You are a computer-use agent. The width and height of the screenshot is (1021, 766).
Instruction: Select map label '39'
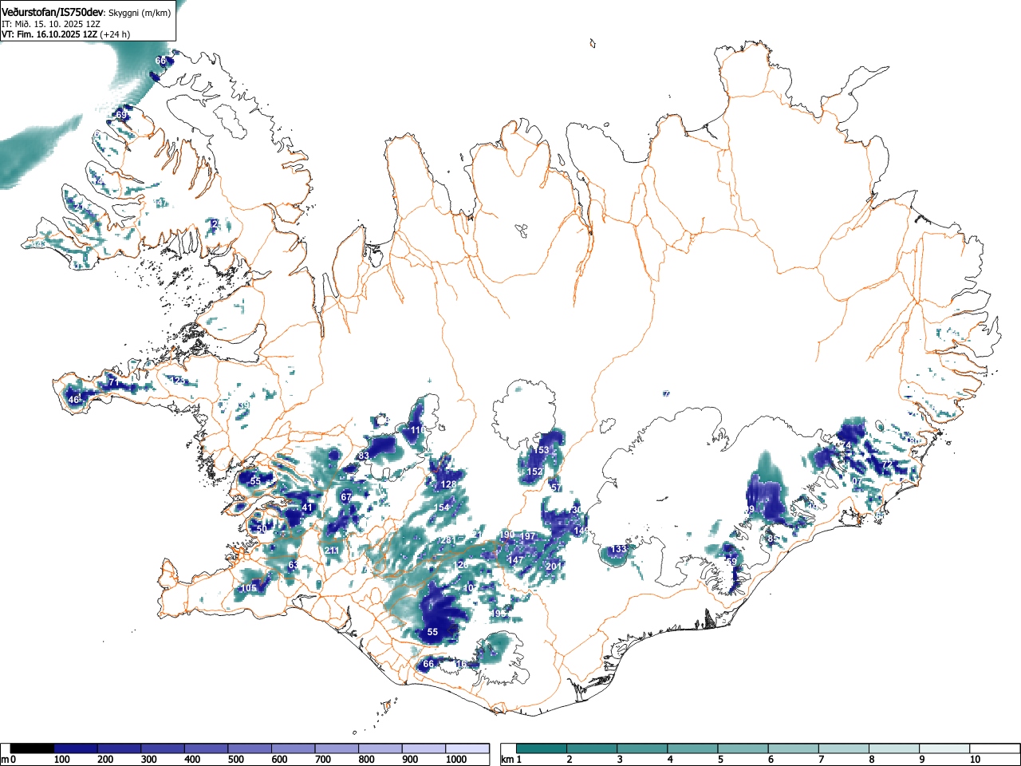(244, 406)
